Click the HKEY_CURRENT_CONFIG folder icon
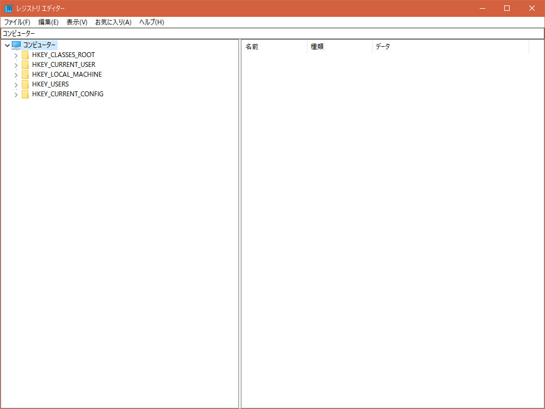Viewport: 545px width, 409px height. click(25, 94)
